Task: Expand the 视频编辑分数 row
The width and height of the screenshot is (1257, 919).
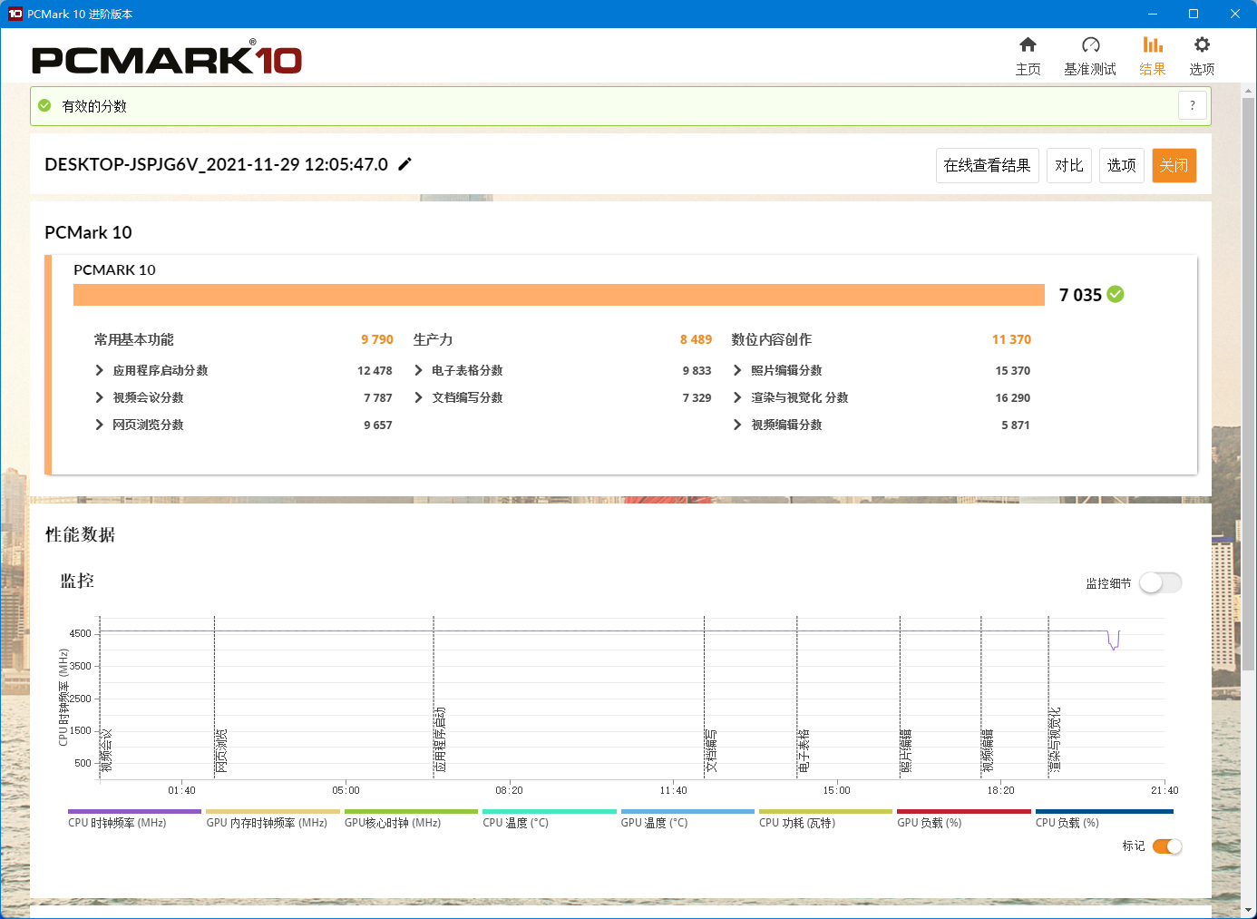Action: tap(737, 425)
